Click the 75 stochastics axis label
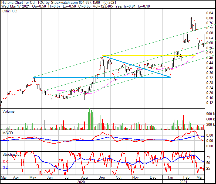 point(208,157)
